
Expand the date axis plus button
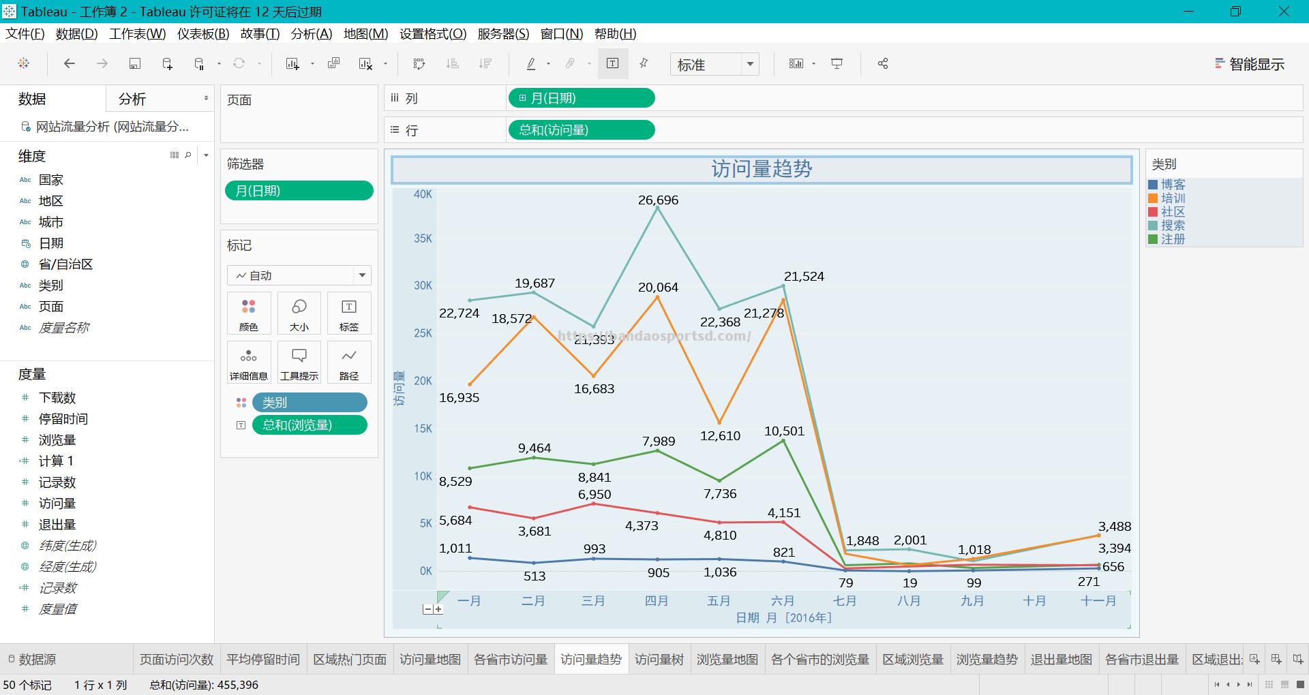tap(438, 609)
